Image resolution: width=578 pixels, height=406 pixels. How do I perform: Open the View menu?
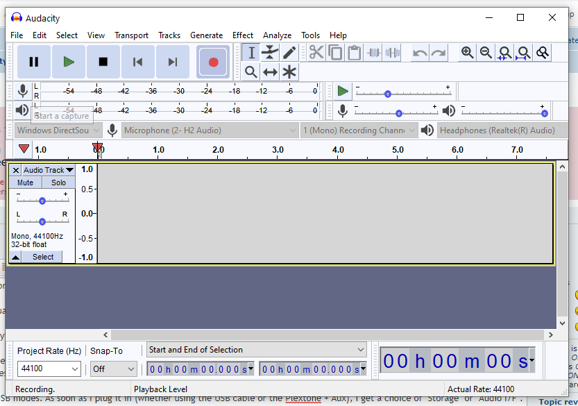(96, 35)
